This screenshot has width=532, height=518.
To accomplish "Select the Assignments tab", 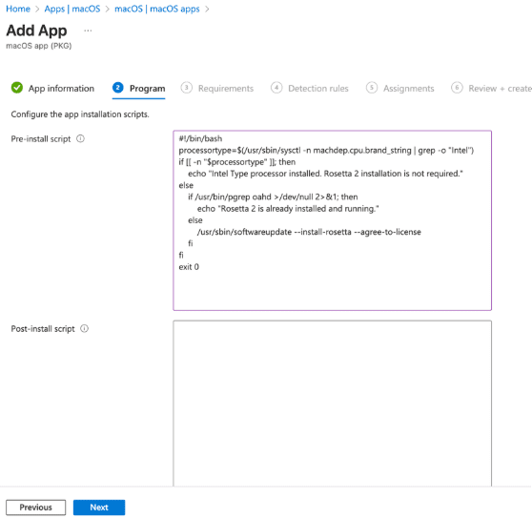I will 408,89.
